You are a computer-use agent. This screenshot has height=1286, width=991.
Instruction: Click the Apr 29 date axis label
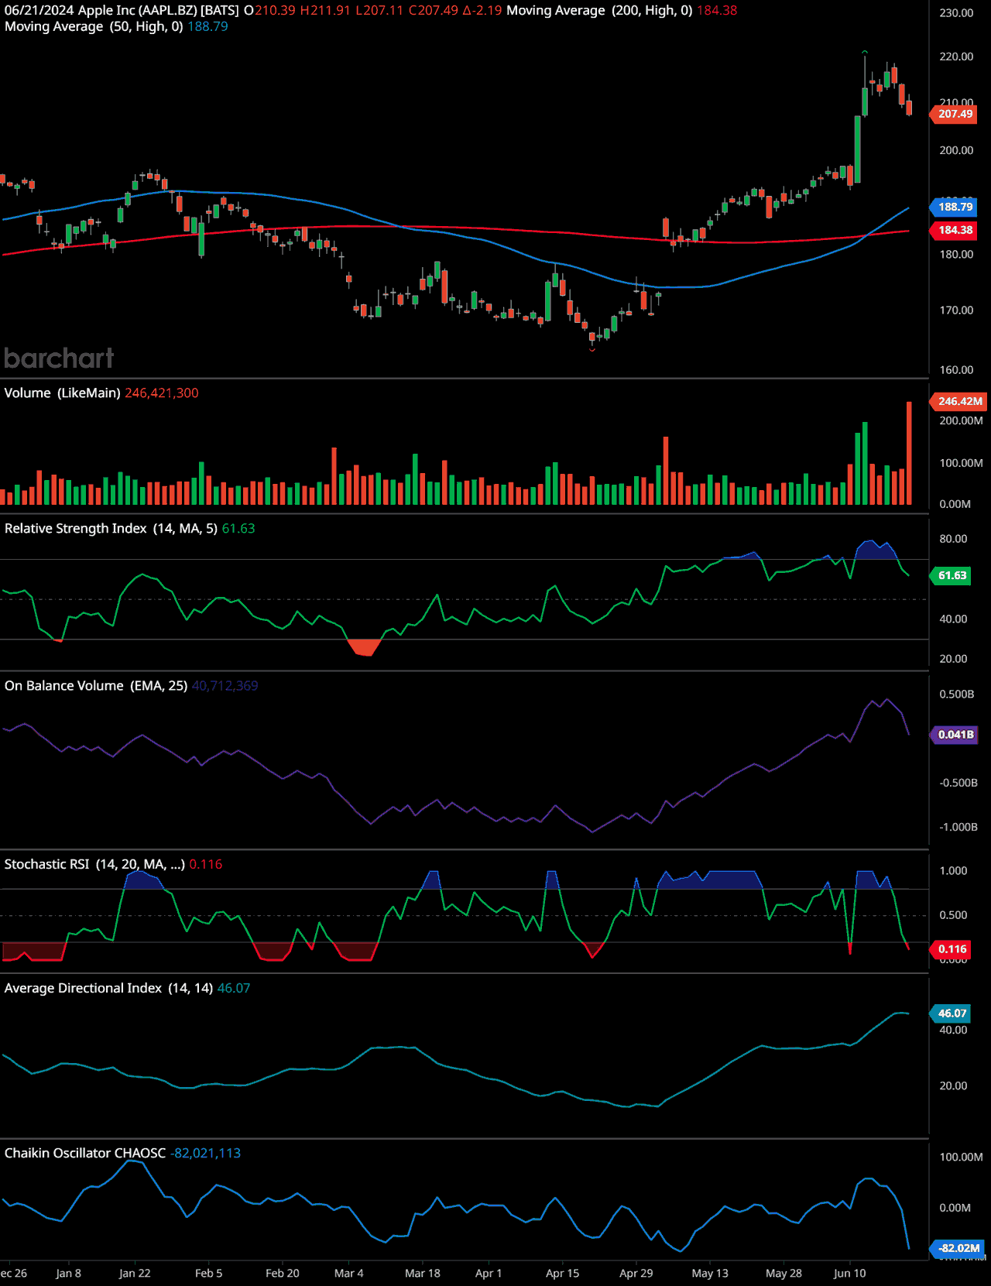click(636, 1273)
